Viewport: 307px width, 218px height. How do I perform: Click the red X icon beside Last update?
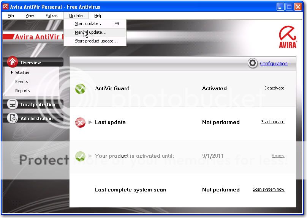pos(80,122)
